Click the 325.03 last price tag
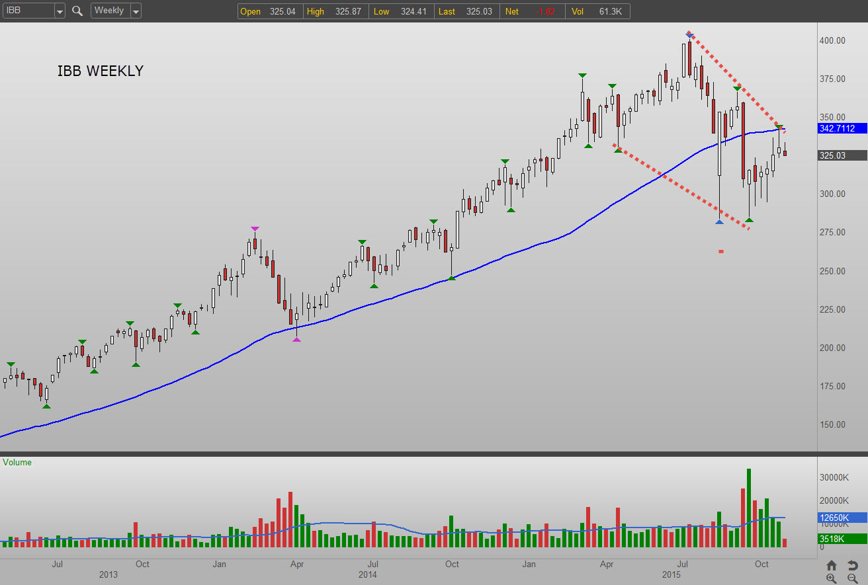Screen dimensions: 868x585 point(842,155)
